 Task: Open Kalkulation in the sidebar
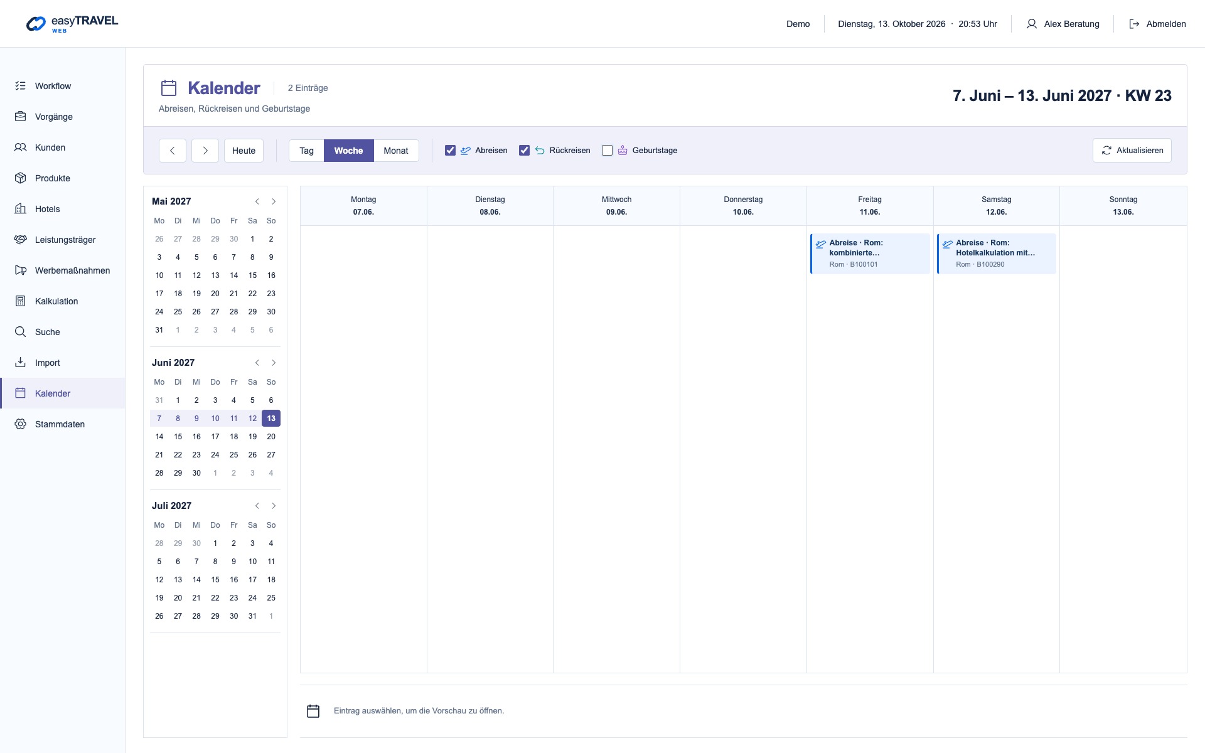pos(63,301)
